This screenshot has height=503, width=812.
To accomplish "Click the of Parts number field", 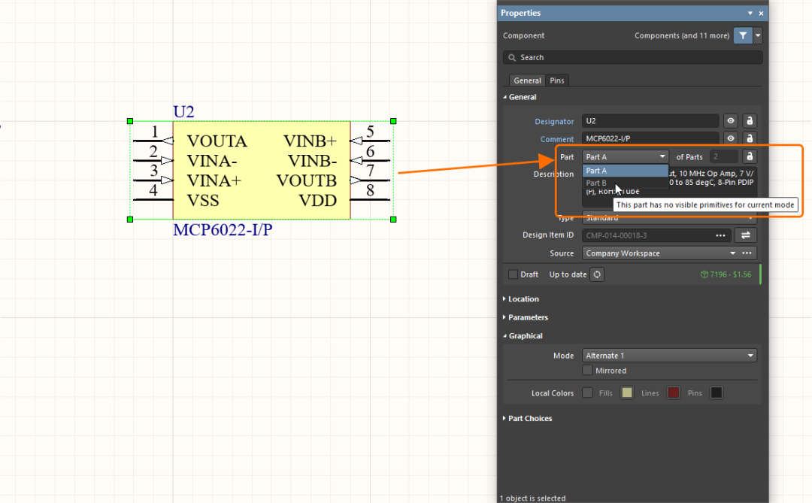I will click(x=723, y=156).
